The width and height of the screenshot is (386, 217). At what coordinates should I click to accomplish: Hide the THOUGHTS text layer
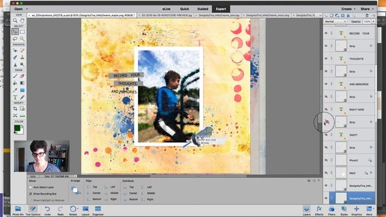[326, 58]
